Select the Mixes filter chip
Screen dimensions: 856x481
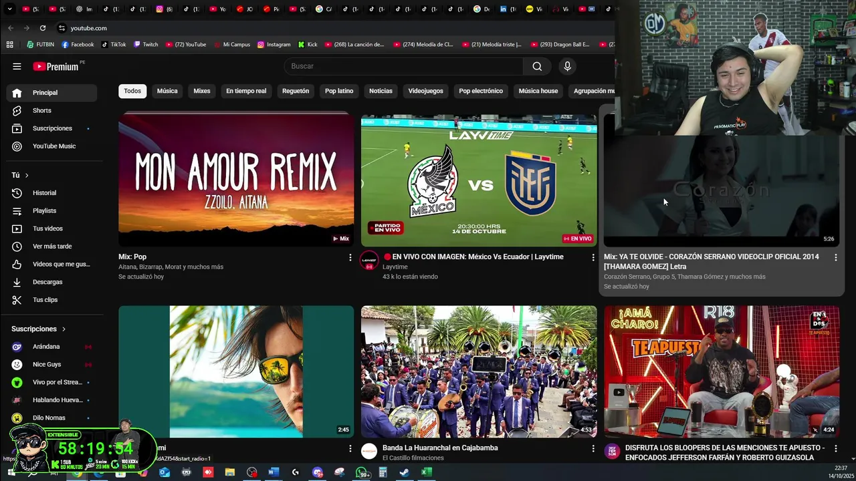[202, 91]
